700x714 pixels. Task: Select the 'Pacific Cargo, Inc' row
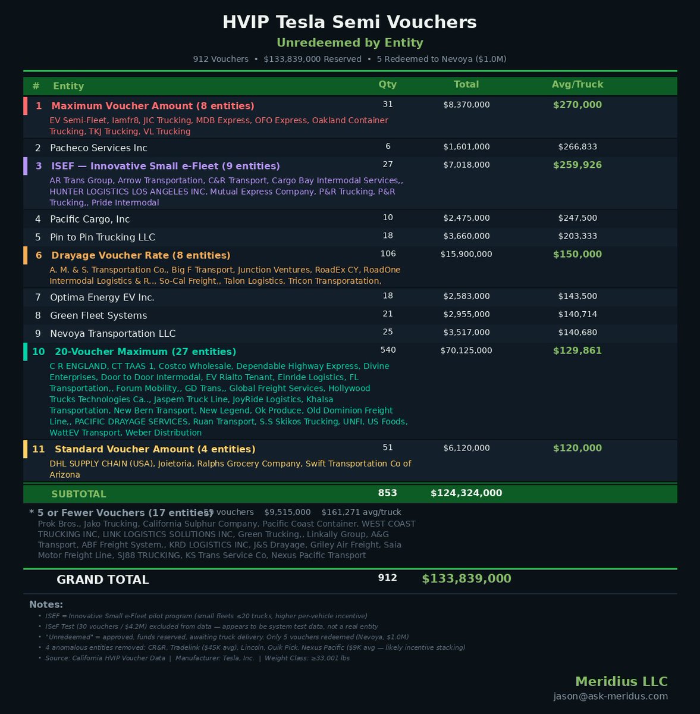click(x=350, y=219)
